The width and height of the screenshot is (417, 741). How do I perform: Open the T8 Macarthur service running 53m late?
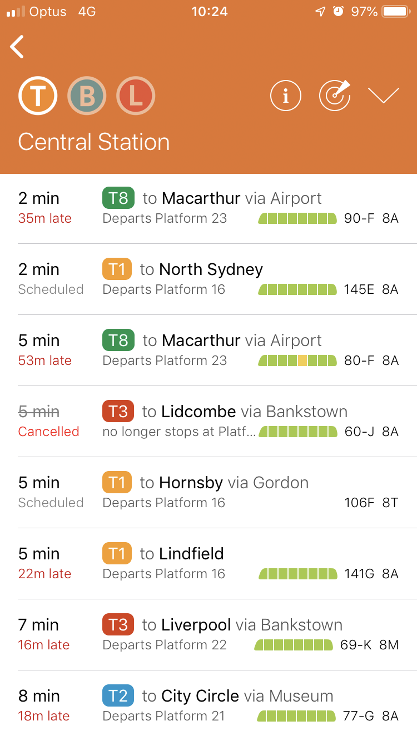pyautogui.click(x=209, y=351)
